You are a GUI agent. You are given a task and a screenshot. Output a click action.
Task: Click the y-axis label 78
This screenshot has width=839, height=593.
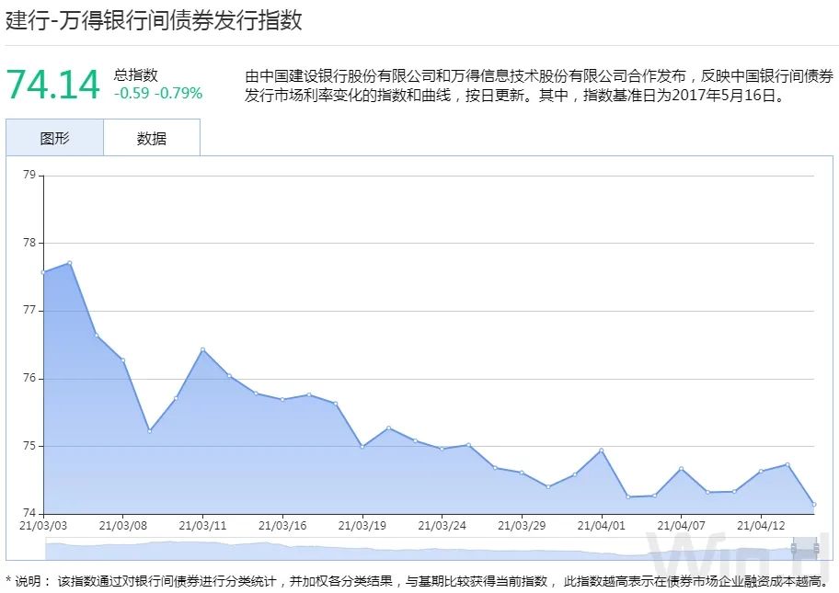coord(29,243)
